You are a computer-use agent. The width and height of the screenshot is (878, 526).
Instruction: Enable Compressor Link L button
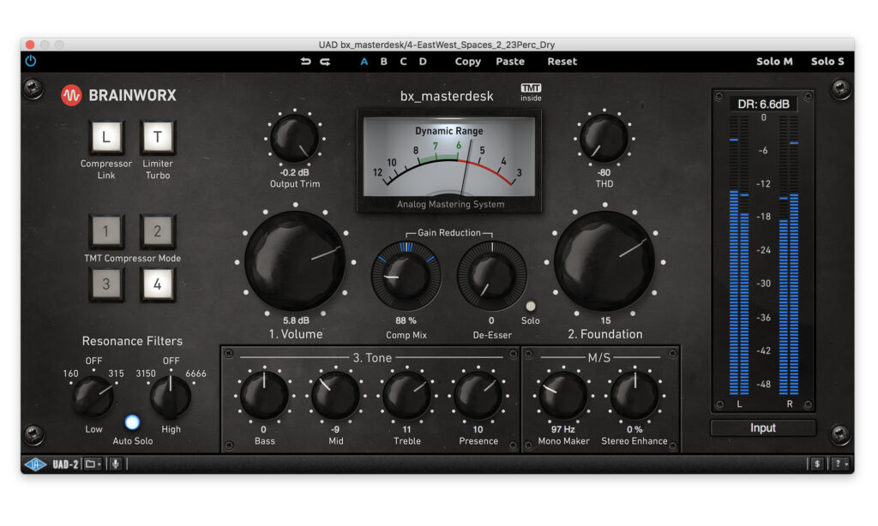pos(105,137)
